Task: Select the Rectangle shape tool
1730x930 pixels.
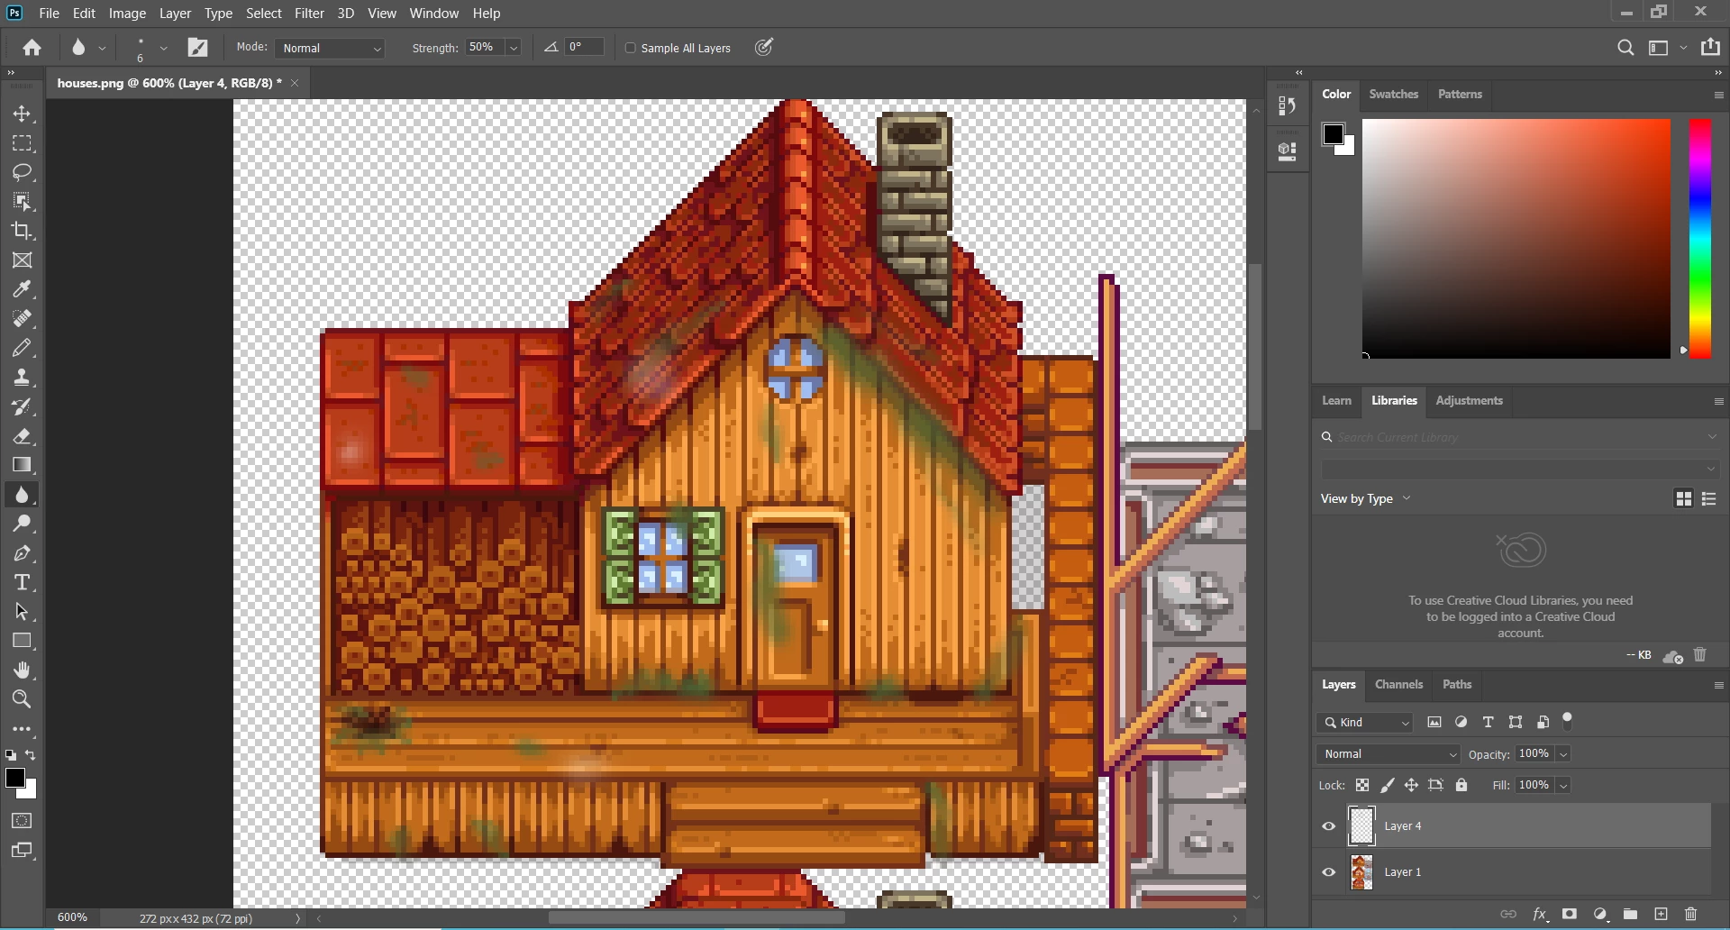Action: point(23,641)
